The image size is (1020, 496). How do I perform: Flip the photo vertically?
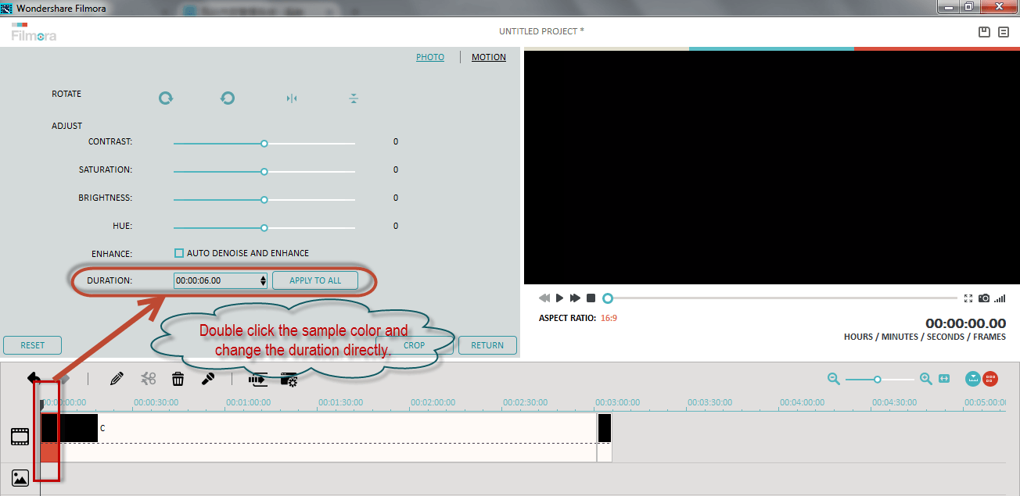pyautogui.click(x=354, y=98)
